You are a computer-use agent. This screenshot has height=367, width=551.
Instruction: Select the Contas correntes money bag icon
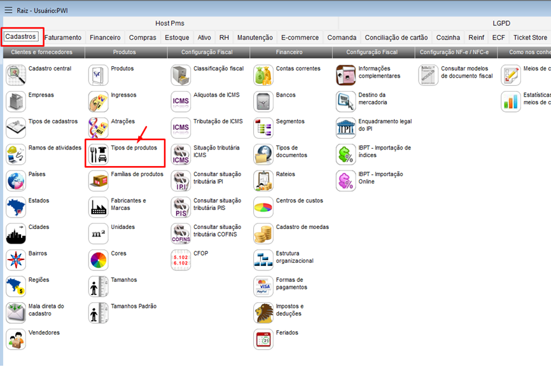(x=263, y=75)
